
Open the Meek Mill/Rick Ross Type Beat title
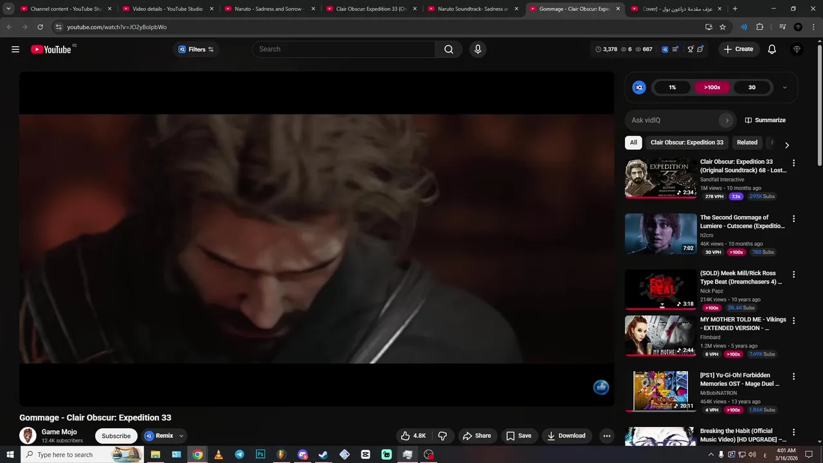741,278
